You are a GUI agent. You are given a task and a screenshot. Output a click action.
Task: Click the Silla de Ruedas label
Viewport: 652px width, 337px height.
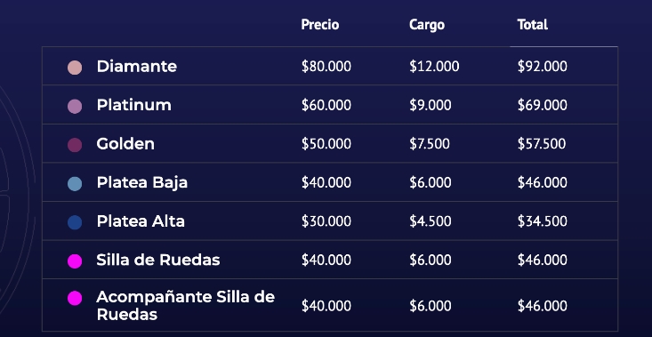click(158, 260)
